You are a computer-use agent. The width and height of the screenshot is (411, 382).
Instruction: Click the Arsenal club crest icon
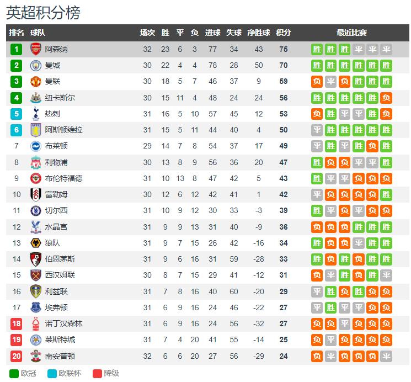click(x=36, y=49)
